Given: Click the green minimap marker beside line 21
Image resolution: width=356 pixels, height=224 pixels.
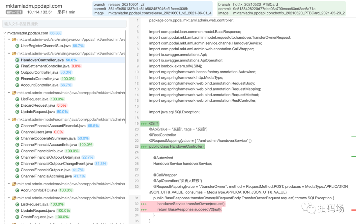Looking at the screenshot, I should click(353, 136).
